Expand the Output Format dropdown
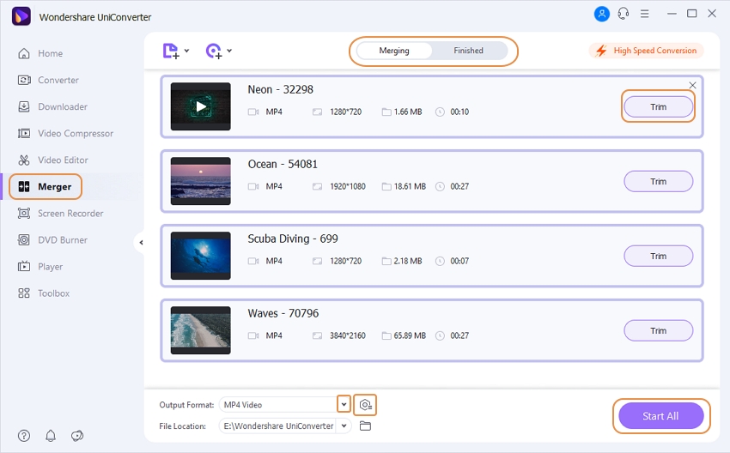This screenshot has width=730, height=453. click(x=344, y=405)
